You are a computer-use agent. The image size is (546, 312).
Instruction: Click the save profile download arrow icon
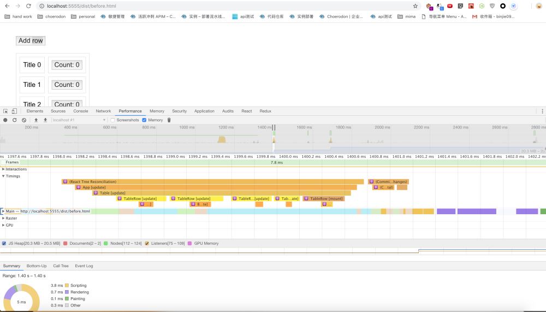[45, 120]
